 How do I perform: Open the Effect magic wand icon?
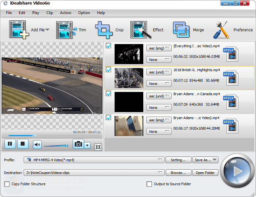tap(140, 30)
